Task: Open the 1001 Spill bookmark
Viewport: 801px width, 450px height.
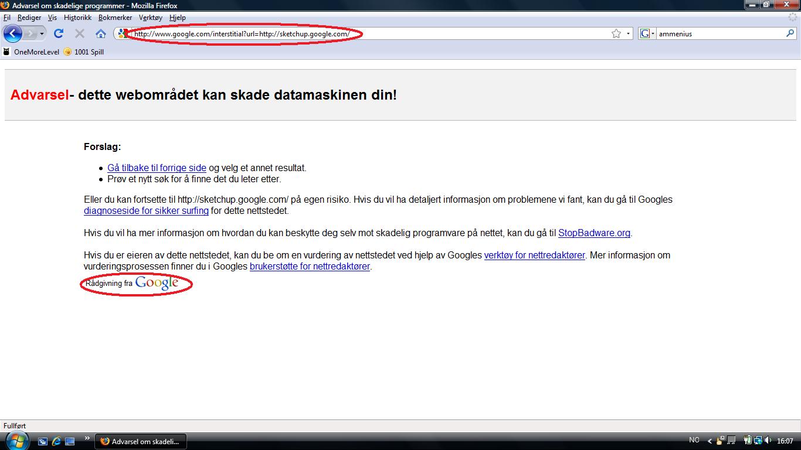Action: 84,52
